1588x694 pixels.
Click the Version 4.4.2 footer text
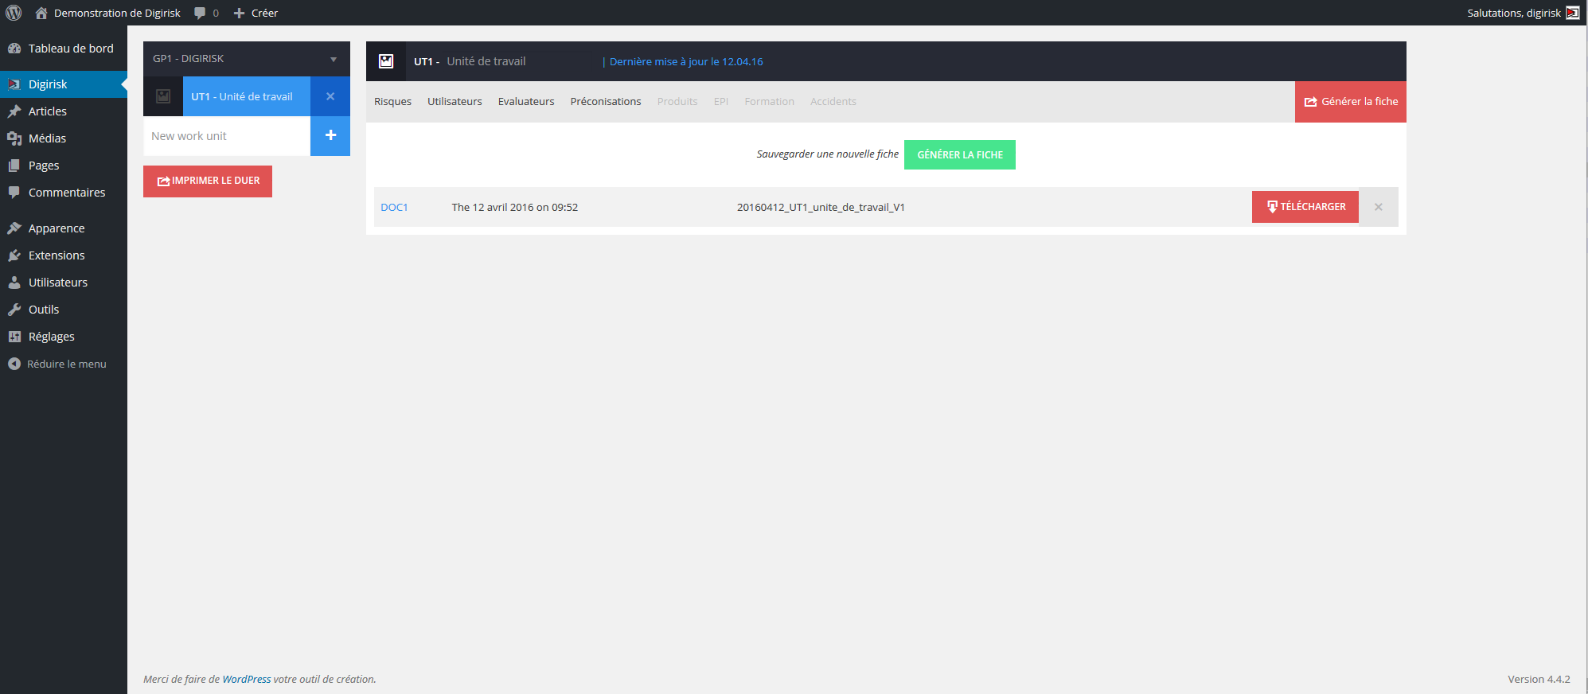[1539, 680]
